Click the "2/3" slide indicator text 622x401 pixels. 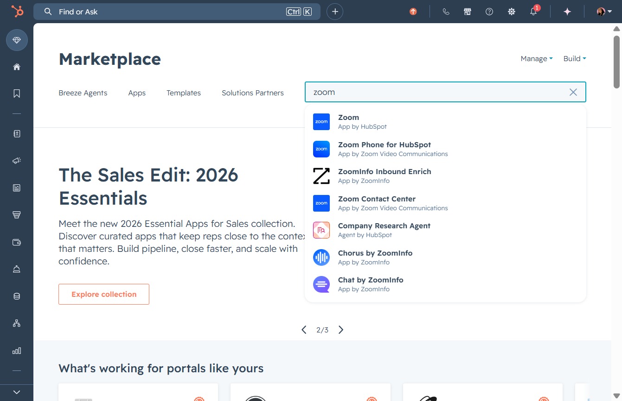(x=322, y=330)
